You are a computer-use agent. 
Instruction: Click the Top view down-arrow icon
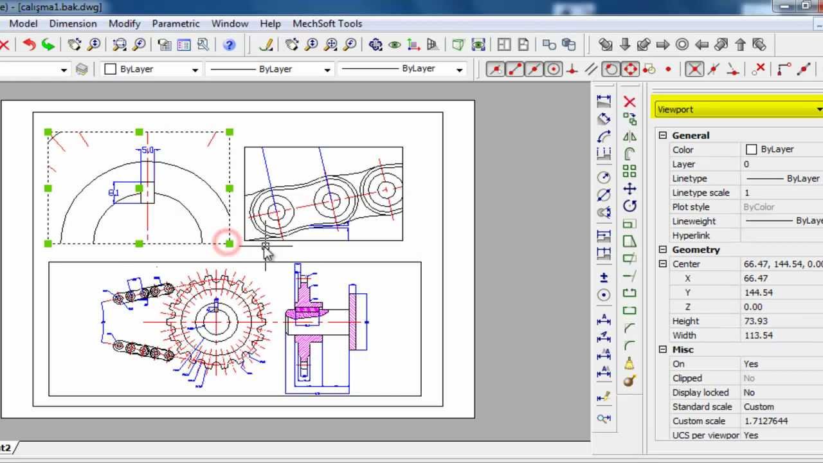pyautogui.click(x=624, y=44)
